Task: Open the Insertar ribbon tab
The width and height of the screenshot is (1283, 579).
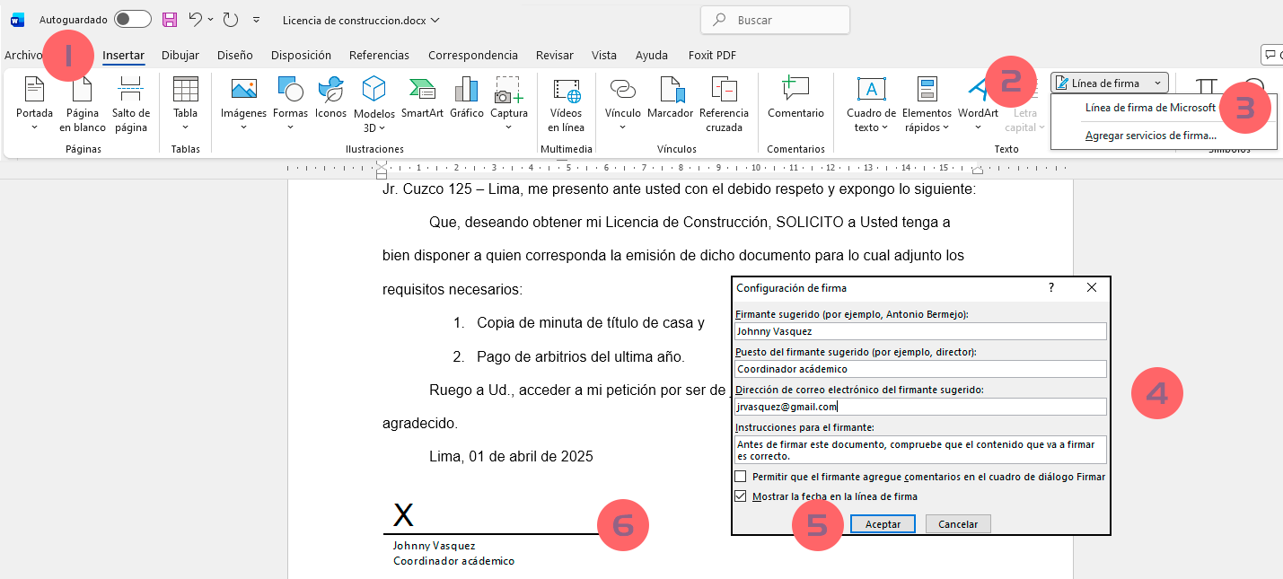Action: (123, 56)
